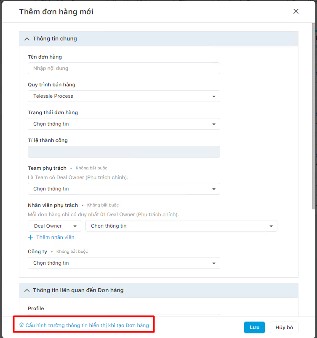Open Cấu hình trường thông tin hiển thị link
This screenshot has width=317, height=338.
pos(87,325)
